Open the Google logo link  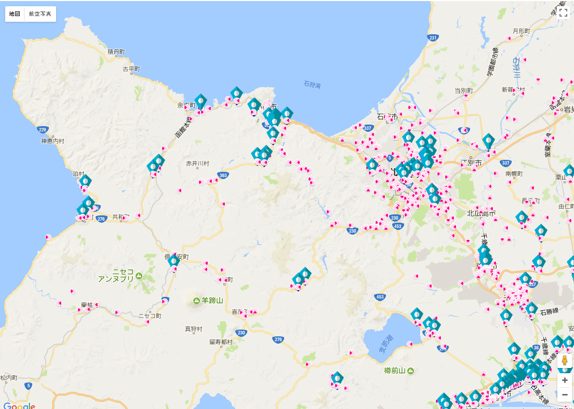click(19, 406)
